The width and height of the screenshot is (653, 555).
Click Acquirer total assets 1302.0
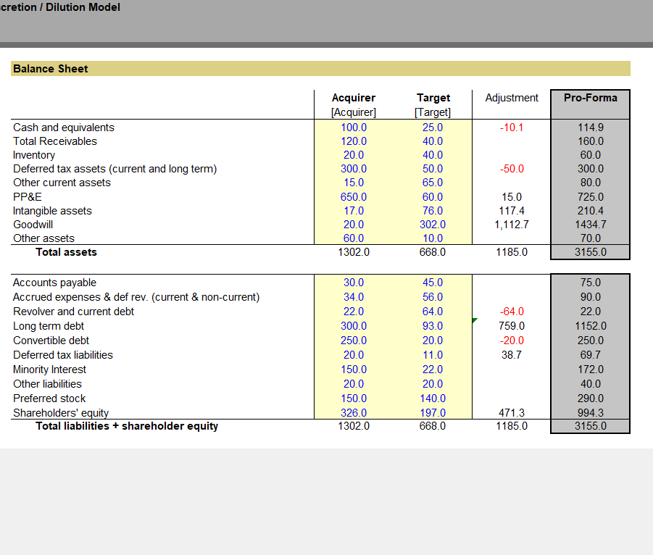point(354,252)
